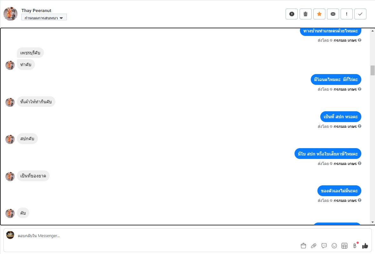Attach a file with paperclip icon
This screenshot has width=375, height=254.
[314, 245]
